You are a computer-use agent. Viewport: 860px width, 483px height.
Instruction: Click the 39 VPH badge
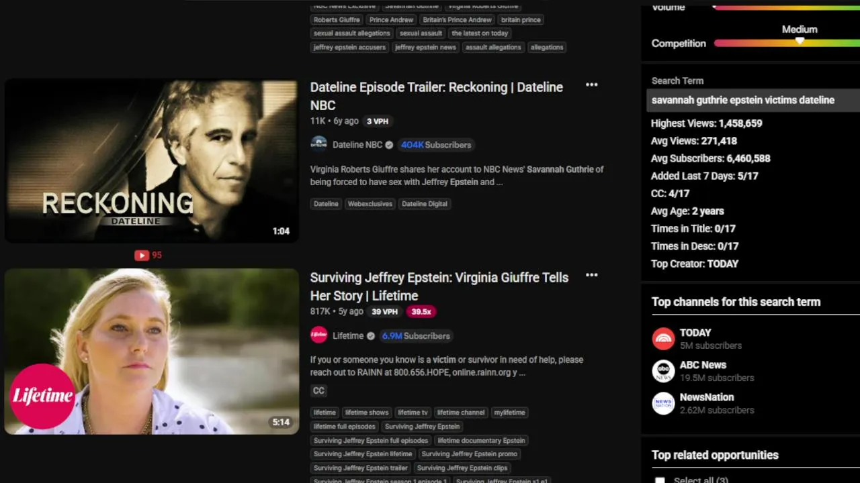click(x=384, y=312)
